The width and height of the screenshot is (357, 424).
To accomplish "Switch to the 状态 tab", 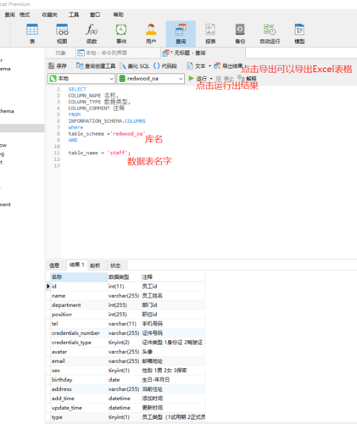I will pos(115,265).
